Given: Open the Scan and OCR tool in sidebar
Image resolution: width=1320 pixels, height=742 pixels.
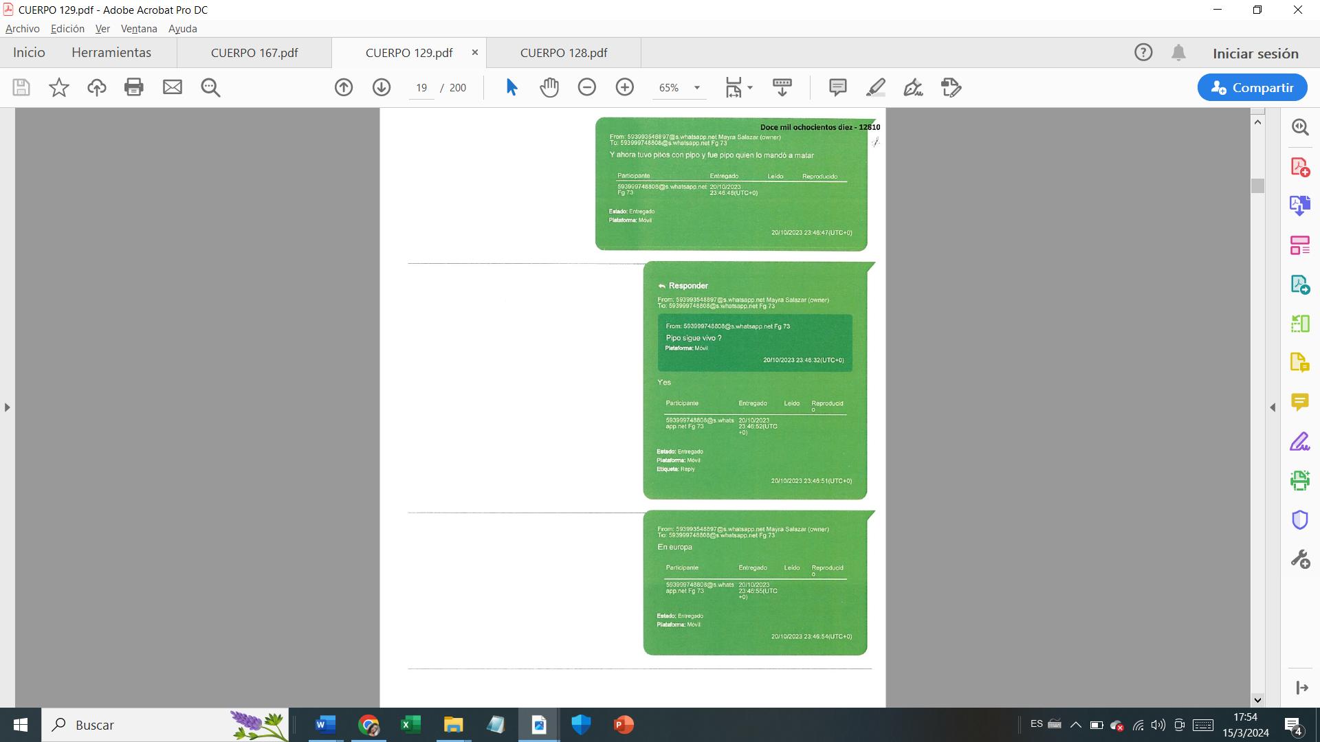Looking at the screenshot, I should coord(1300,480).
